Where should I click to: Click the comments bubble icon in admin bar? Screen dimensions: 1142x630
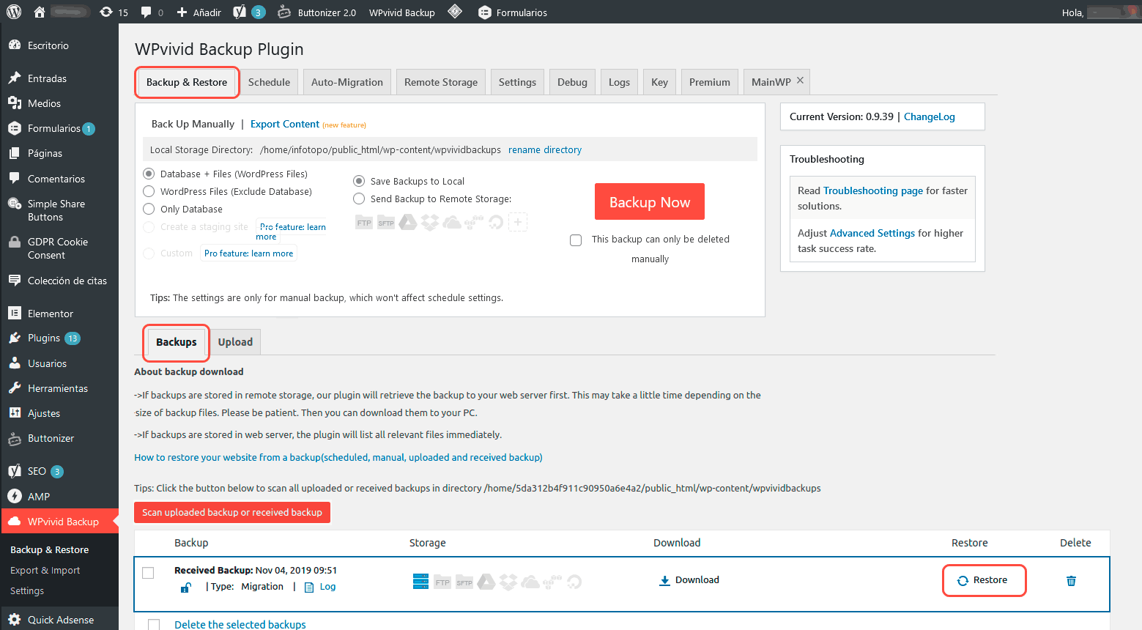click(x=147, y=12)
